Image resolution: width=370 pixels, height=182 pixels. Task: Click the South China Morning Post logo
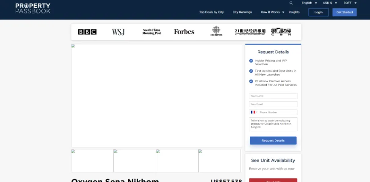152,32
